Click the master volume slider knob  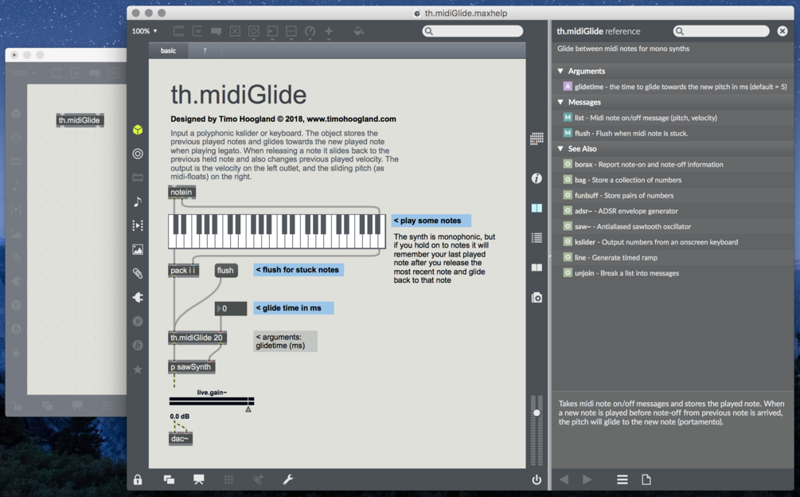537,413
